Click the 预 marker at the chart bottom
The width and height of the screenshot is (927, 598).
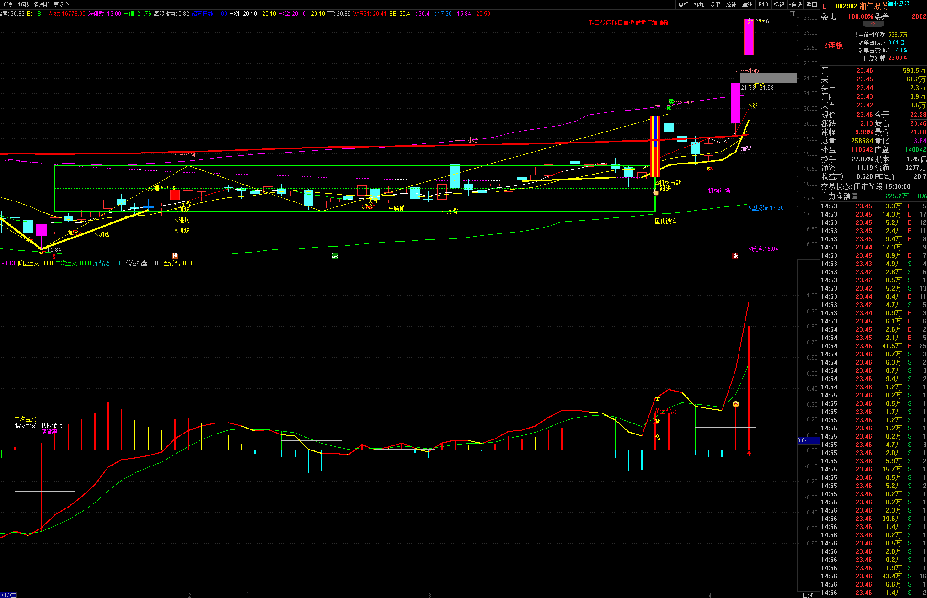(175, 255)
